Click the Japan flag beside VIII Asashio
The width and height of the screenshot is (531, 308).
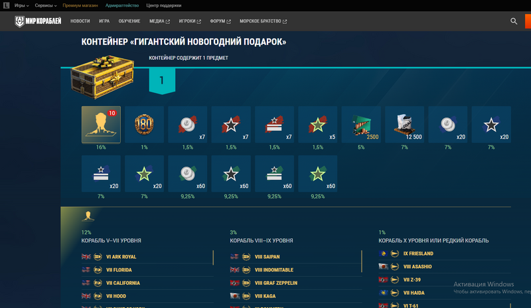[383, 267]
